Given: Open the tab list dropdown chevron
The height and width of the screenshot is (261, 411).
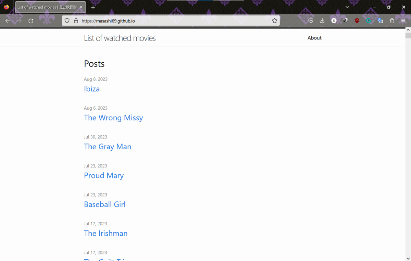Looking at the screenshot, I should click(x=347, y=7).
